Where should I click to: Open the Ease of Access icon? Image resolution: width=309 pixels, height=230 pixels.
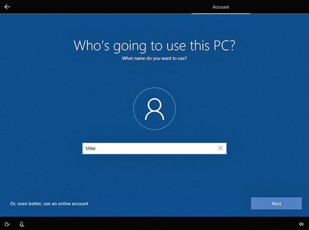7,224
